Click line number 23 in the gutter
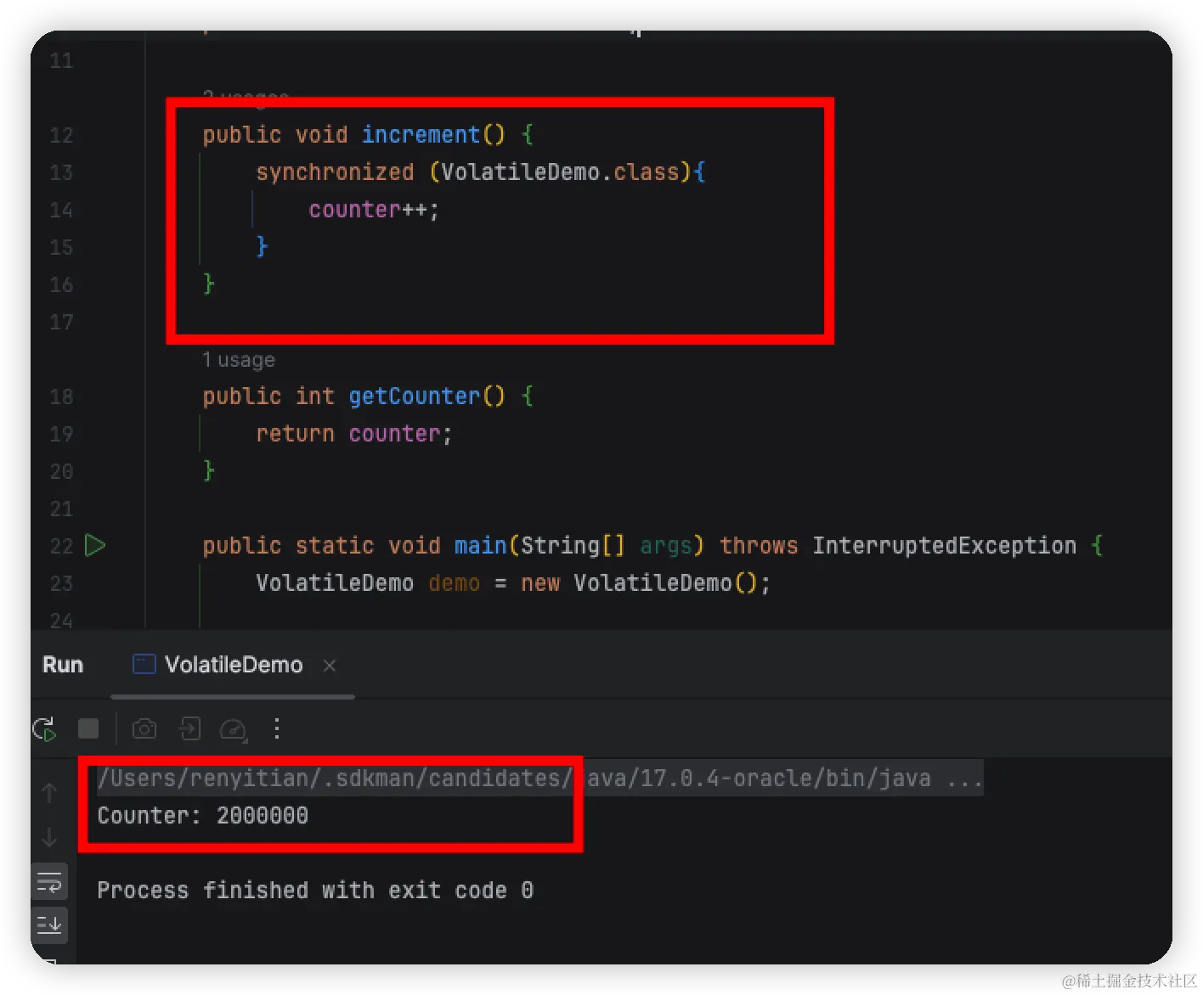Image resolution: width=1203 pixels, height=995 pixels. (61, 583)
